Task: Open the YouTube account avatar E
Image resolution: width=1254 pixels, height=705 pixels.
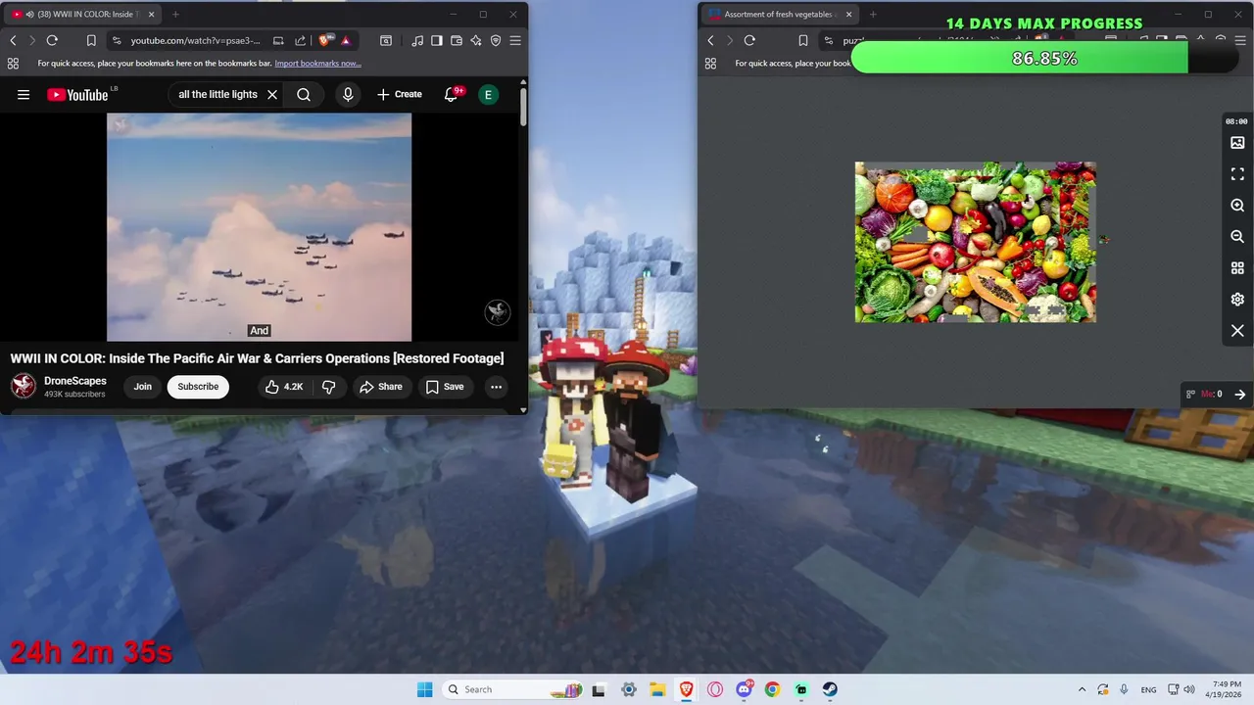Action: (488, 95)
